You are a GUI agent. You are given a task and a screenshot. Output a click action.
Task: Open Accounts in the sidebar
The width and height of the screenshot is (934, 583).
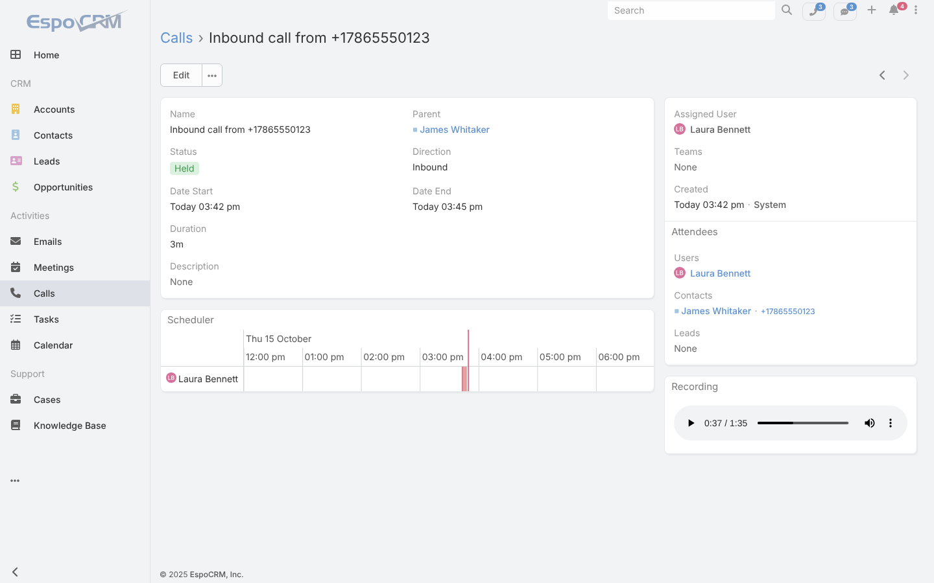pyautogui.click(x=75, y=109)
